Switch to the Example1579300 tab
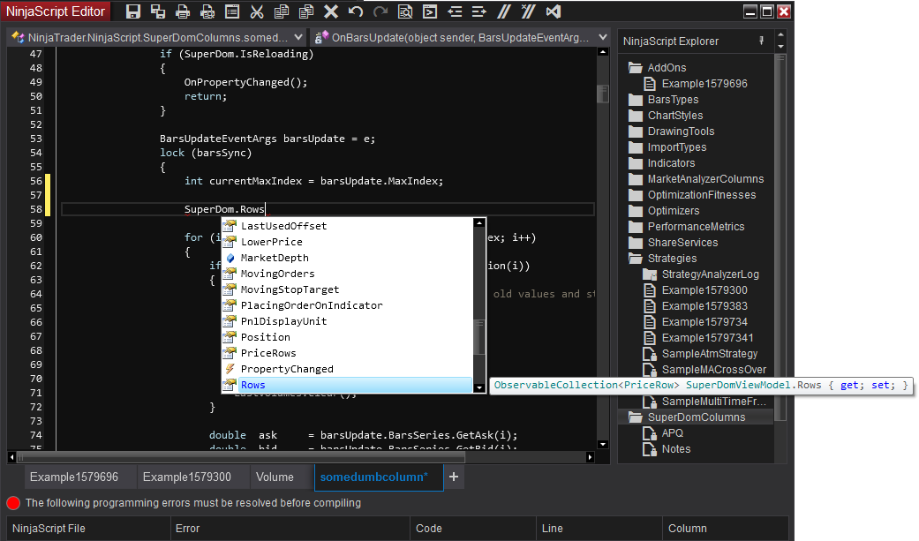Image resolution: width=919 pixels, height=541 pixels. 186,477
